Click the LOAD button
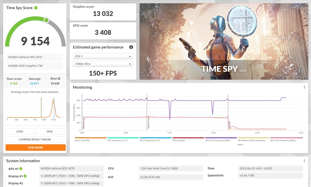Image resolution: width=311 pixels, height=187 pixels. tap(20, 132)
